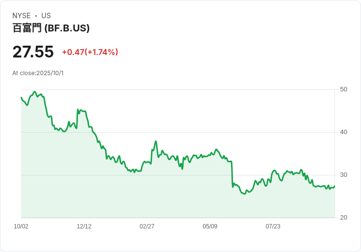
Task: Click the lowest trough of the price line
Action: coord(244,194)
